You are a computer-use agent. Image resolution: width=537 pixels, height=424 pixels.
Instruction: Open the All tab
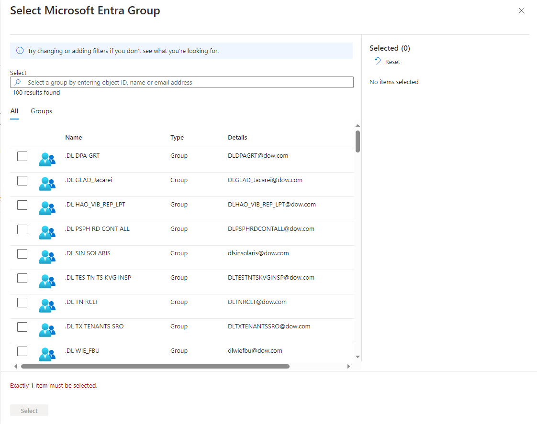pyautogui.click(x=14, y=111)
